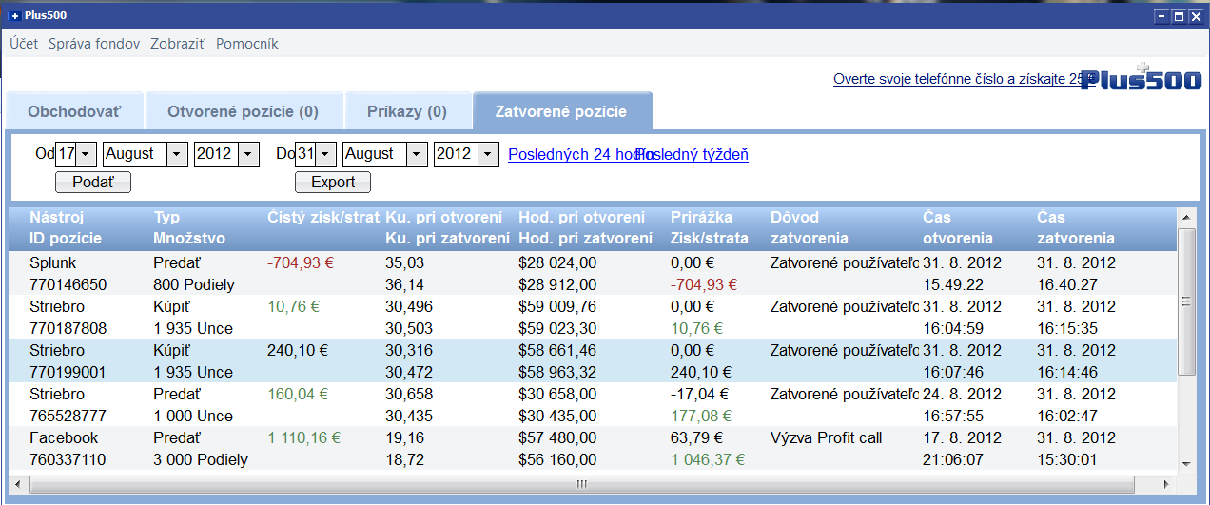Sort by Typ column header

coord(166,218)
